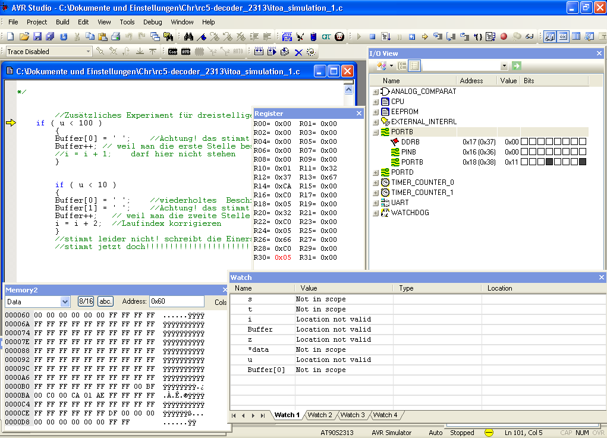Viewport: 607px width, 438px height.
Task: Toggle the abc ASCII display button
Action: pos(105,301)
